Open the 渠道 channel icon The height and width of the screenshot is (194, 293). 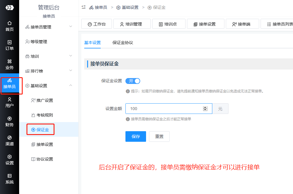(9, 138)
